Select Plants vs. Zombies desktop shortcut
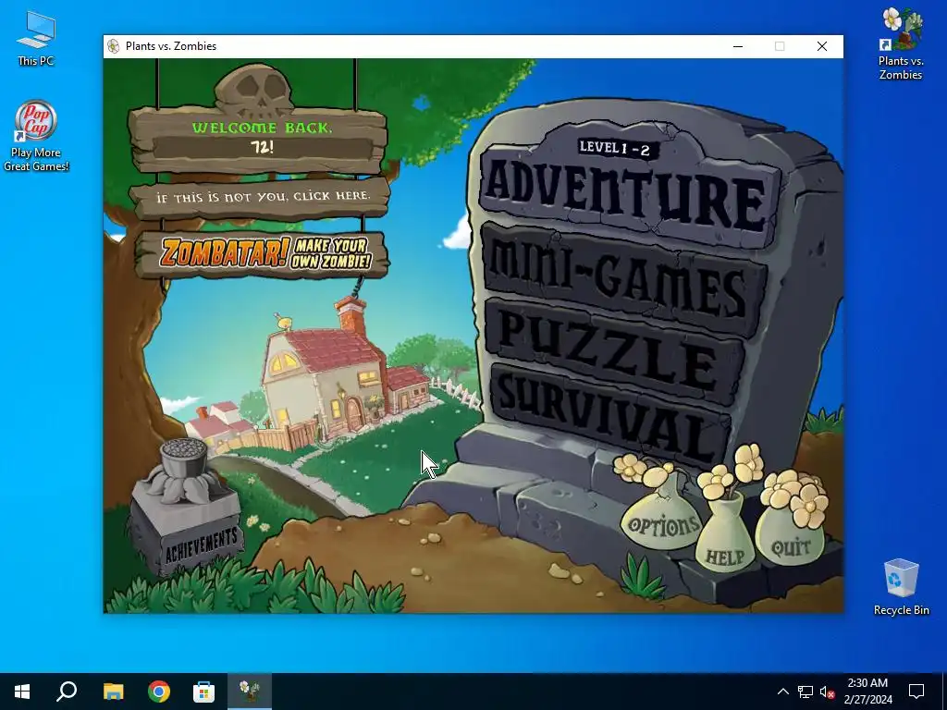 901,44
